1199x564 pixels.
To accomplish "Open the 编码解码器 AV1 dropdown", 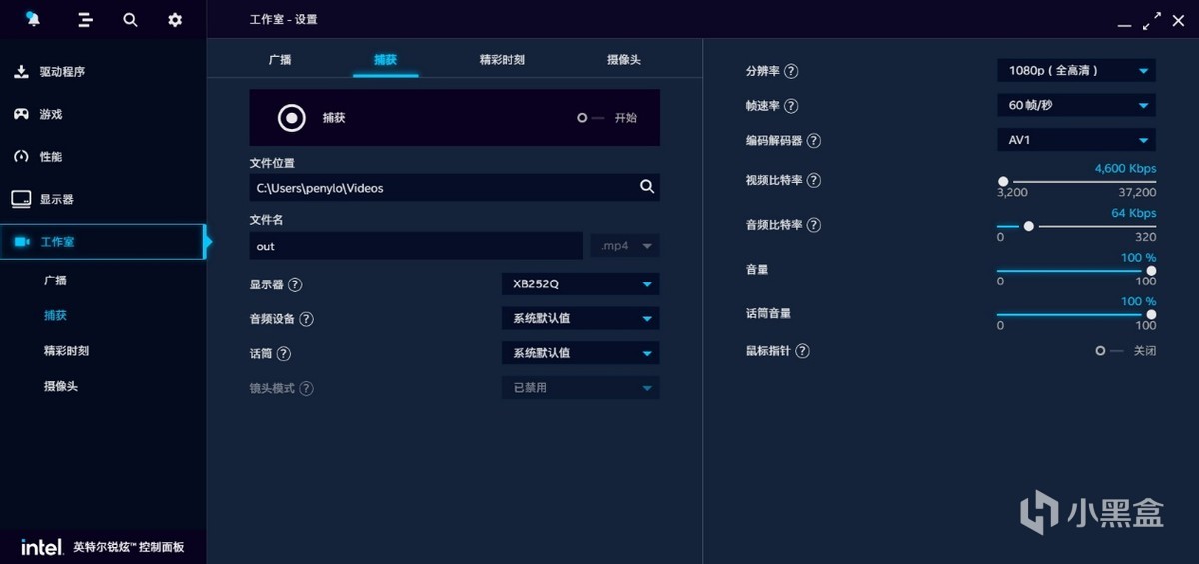I will [1076, 140].
